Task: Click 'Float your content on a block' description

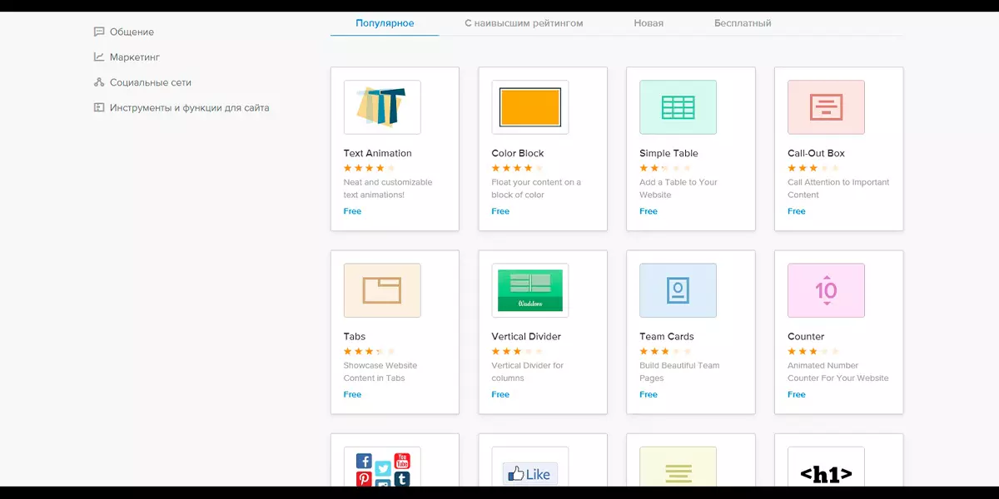Action: [536, 189]
